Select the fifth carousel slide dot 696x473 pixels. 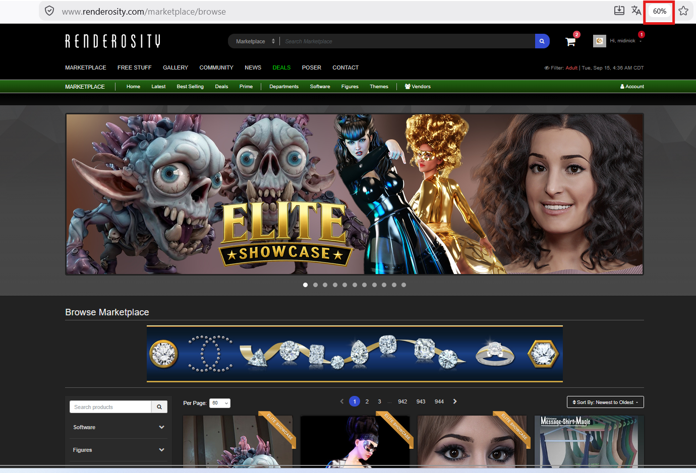(x=344, y=285)
